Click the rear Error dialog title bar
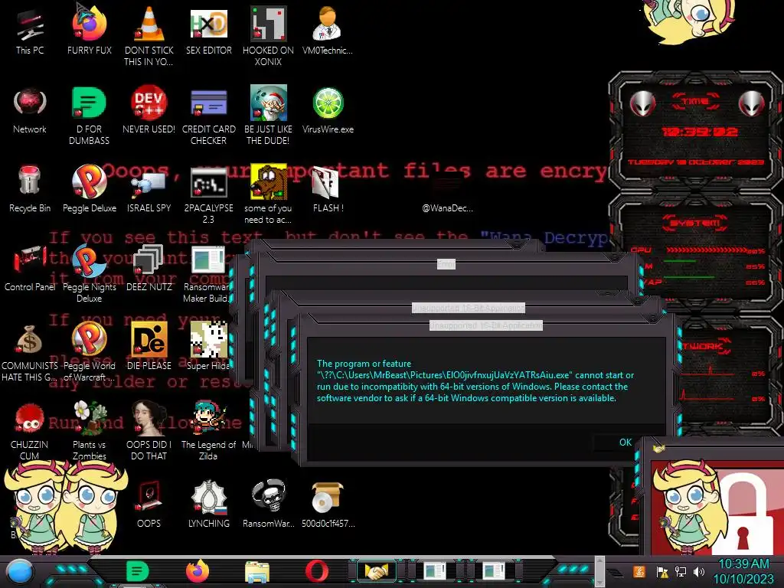The height and width of the screenshot is (588, 784). tap(446, 264)
